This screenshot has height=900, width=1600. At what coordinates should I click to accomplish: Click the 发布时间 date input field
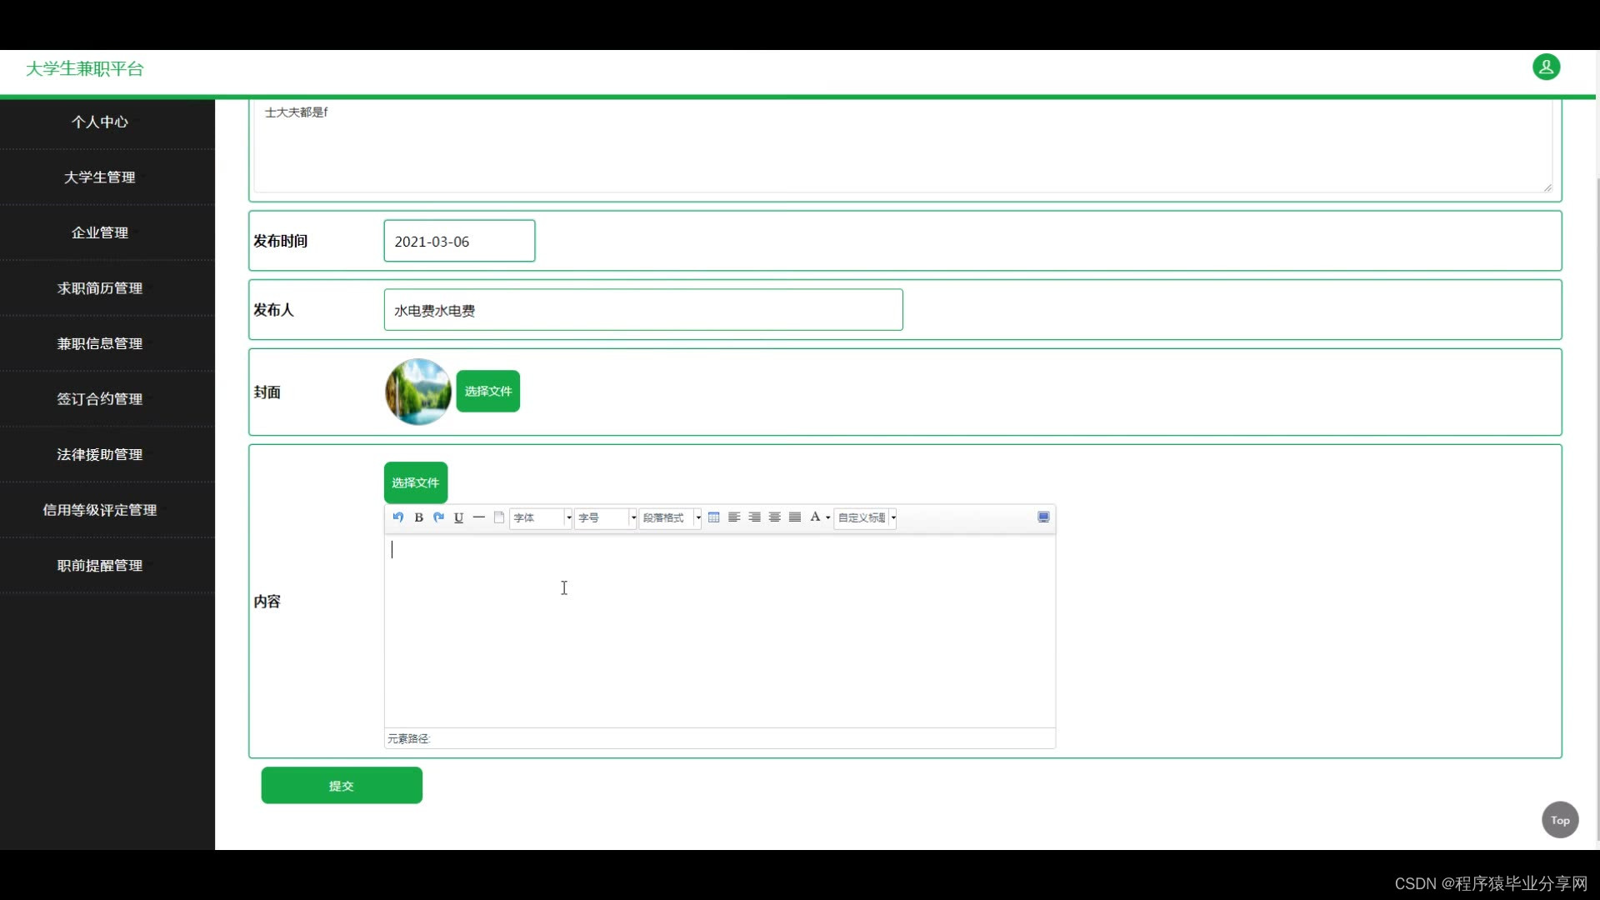pos(459,241)
